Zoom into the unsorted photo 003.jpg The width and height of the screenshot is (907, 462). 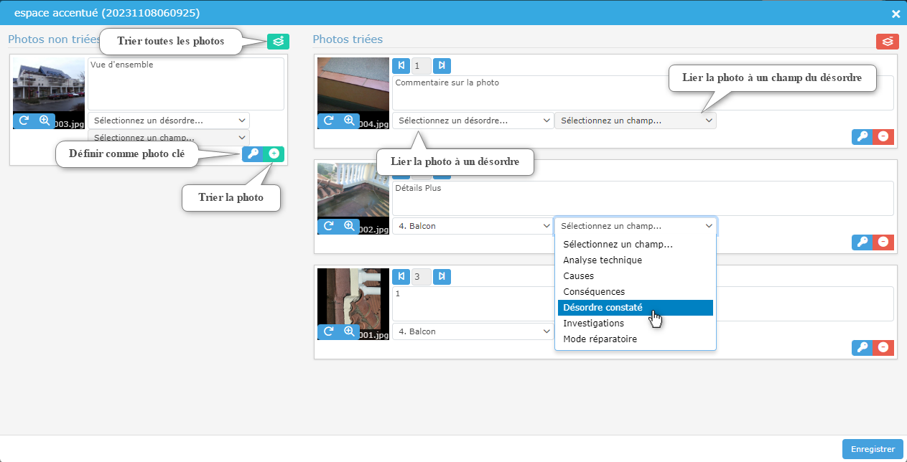tap(45, 121)
